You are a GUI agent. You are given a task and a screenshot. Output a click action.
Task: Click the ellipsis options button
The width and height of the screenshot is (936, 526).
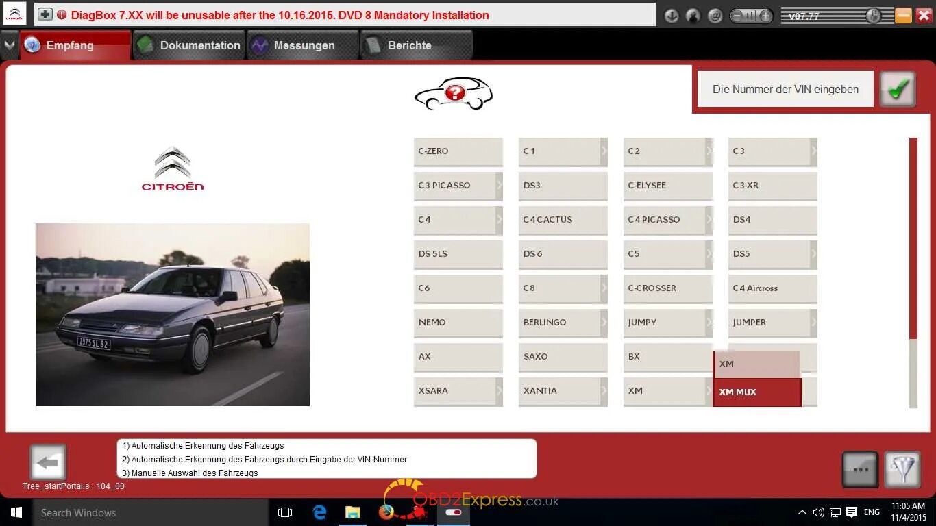860,469
